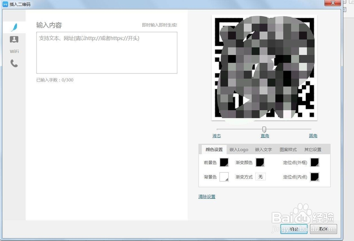Choose the 液态 liquid style link

(x=217, y=136)
